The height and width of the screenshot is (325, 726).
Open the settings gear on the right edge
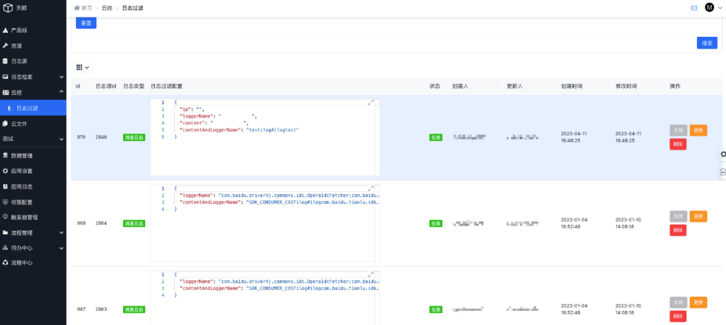tap(723, 154)
